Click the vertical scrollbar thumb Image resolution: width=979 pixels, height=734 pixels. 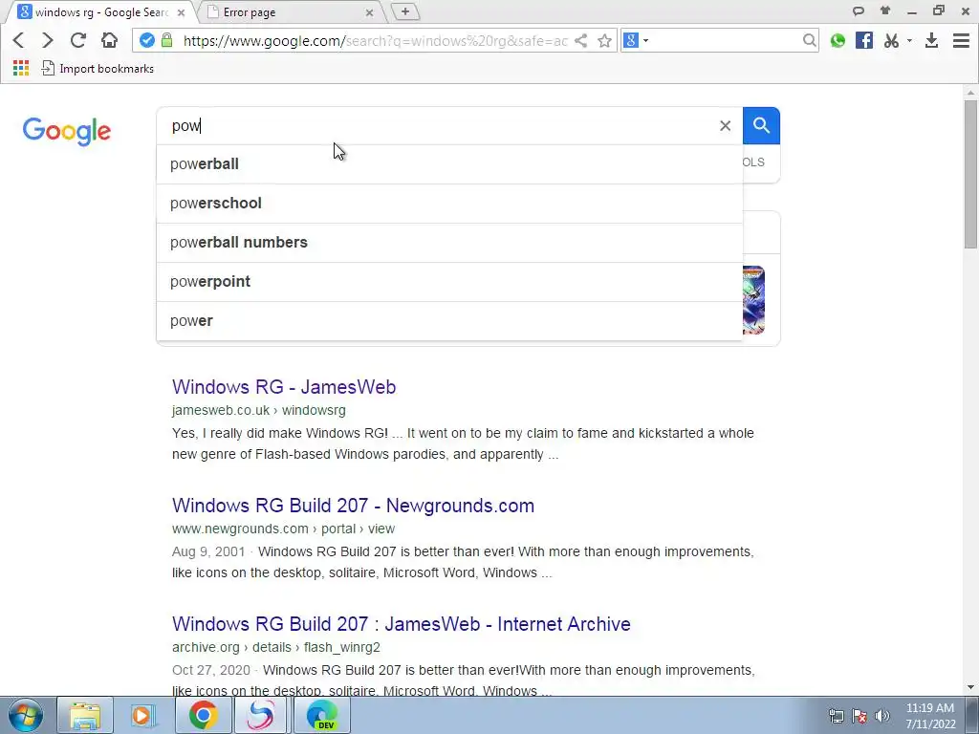tap(970, 174)
